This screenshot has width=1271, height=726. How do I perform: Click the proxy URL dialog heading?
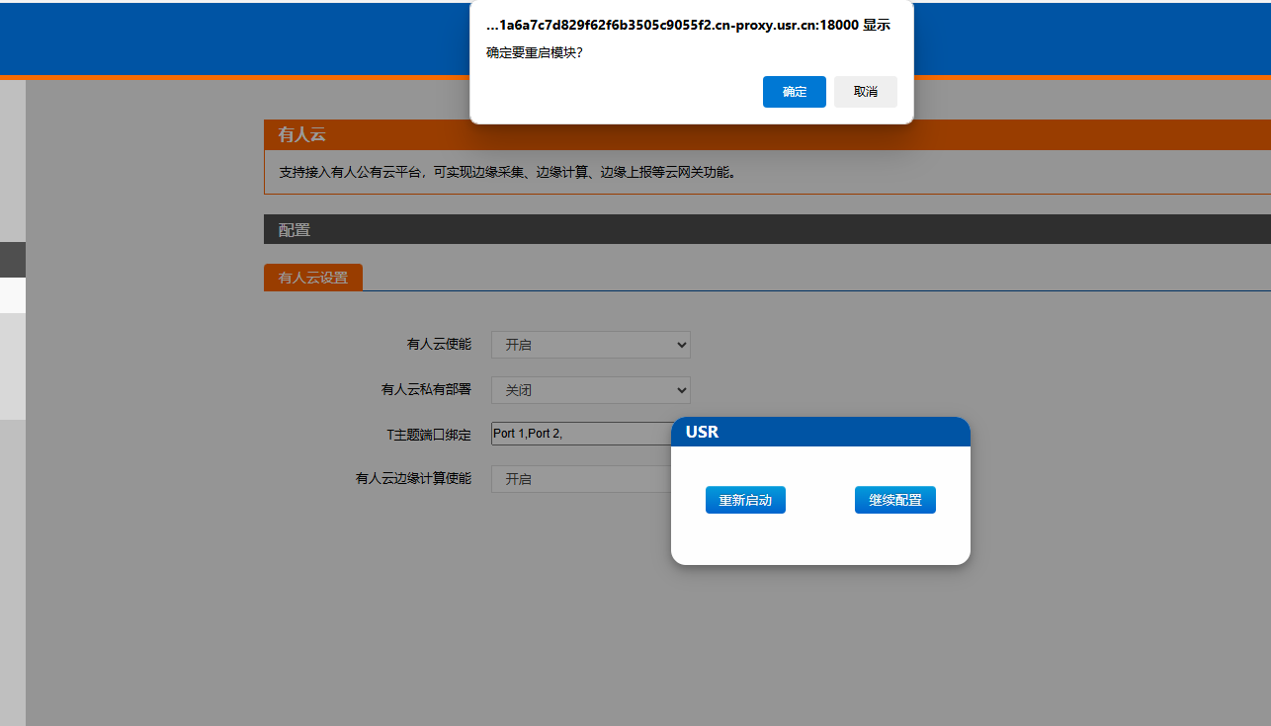tap(688, 25)
